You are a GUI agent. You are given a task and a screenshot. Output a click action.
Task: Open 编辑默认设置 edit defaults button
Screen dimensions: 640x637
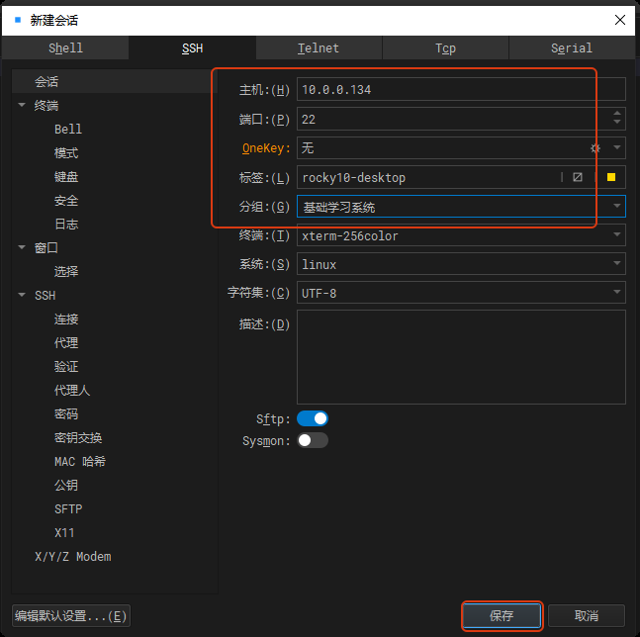(71, 615)
